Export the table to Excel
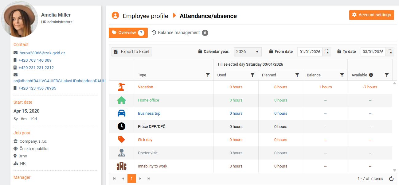399x185 pixels. (132, 52)
